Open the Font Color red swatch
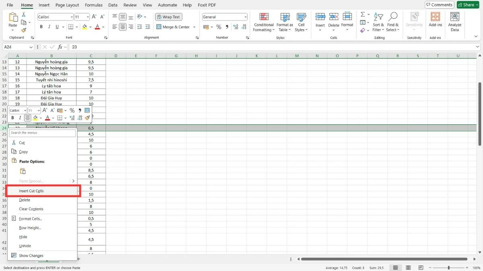The image size is (483, 271). click(97, 29)
